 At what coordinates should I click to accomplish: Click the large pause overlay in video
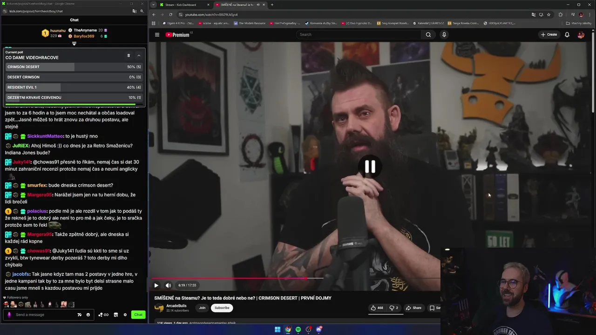tap(370, 167)
